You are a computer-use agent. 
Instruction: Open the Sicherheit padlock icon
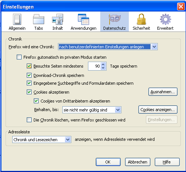click(141, 19)
